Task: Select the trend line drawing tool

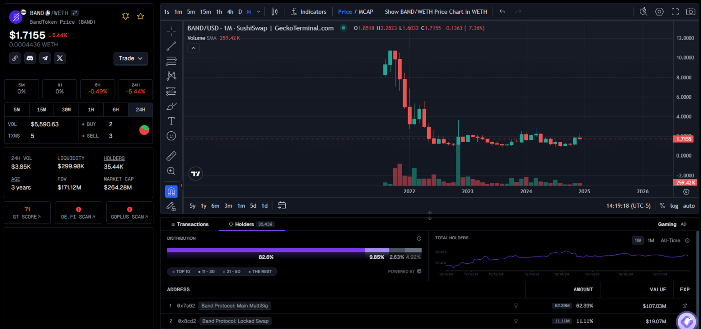Action: coord(171,46)
